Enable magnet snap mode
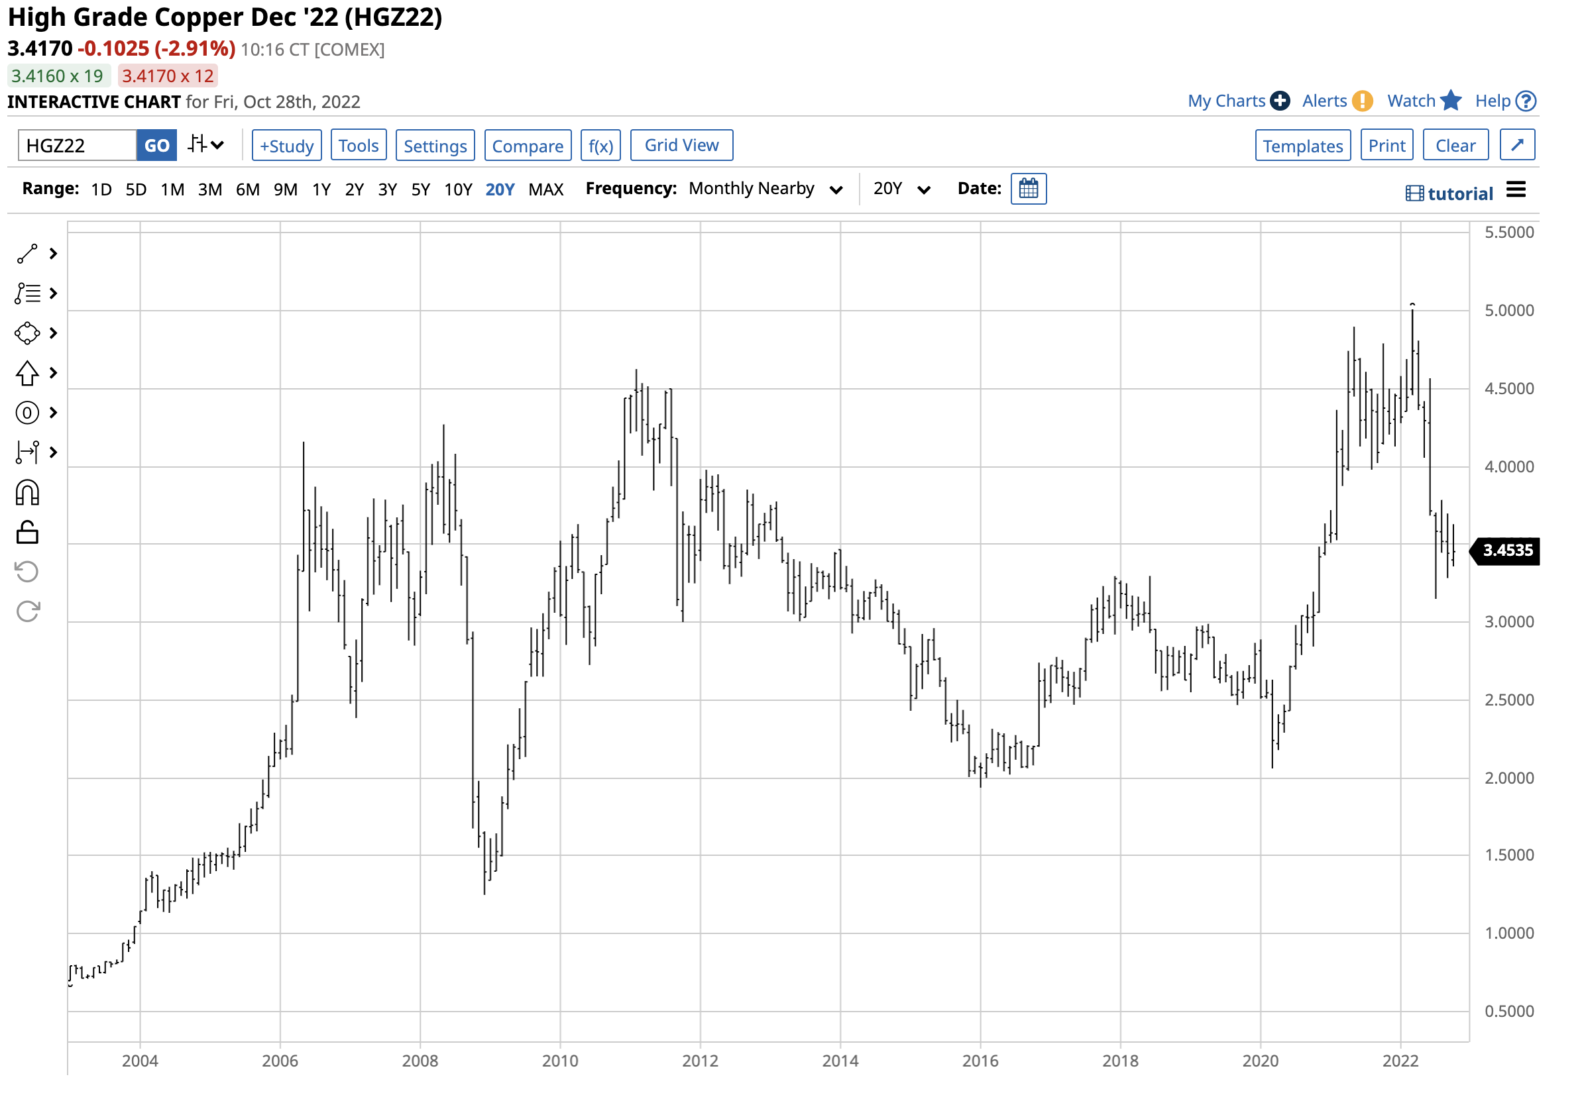This screenshot has height=1101, width=1584. (28, 492)
